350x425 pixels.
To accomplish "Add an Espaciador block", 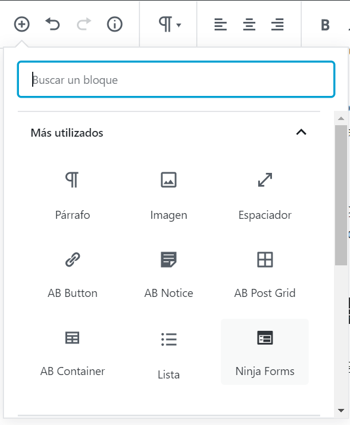I will click(265, 195).
